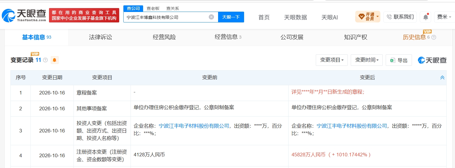Open the 变更时间 filter dropdown
455x168 pixels.
coord(367,60)
